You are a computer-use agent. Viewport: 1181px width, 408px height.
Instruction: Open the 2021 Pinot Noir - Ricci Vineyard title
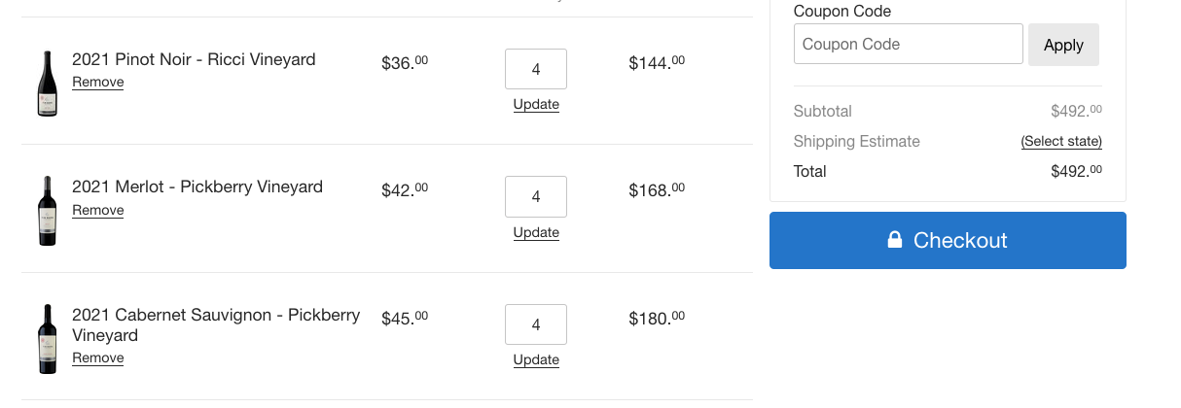point(194,59)
